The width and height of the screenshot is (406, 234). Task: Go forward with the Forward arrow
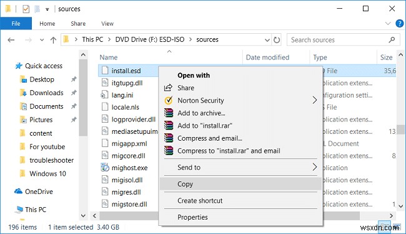pyautogui.click(x=28, y=40)
